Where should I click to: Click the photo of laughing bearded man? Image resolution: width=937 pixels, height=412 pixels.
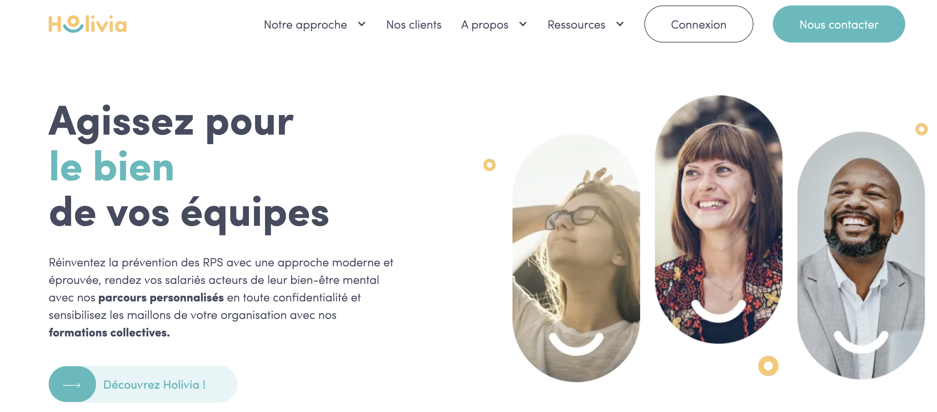click(x=861, y=255)
